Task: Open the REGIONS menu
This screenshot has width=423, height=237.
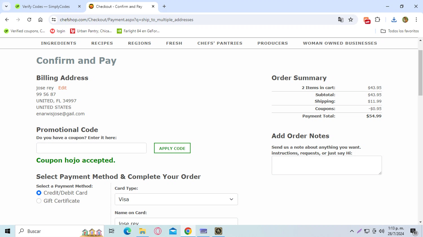Action: [x=140, y=43]
